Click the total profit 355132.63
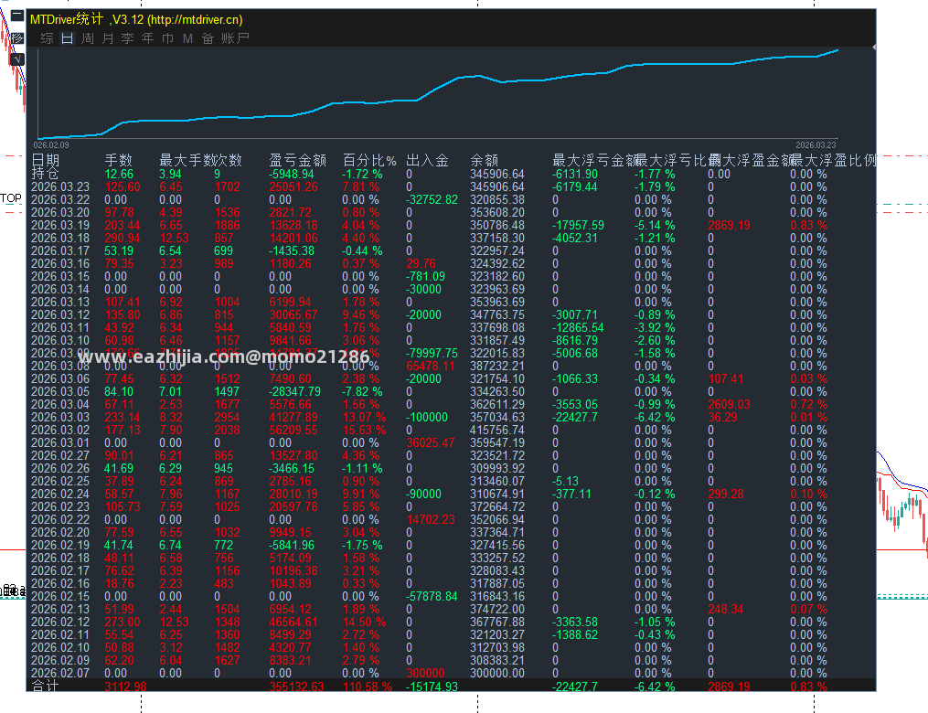 pos(296,686)
